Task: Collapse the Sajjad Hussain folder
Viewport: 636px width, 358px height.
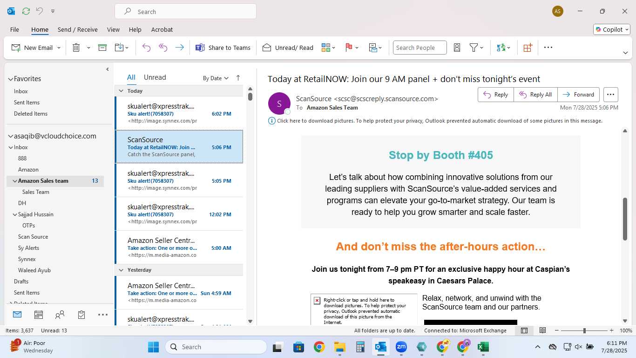Action: 14,214
